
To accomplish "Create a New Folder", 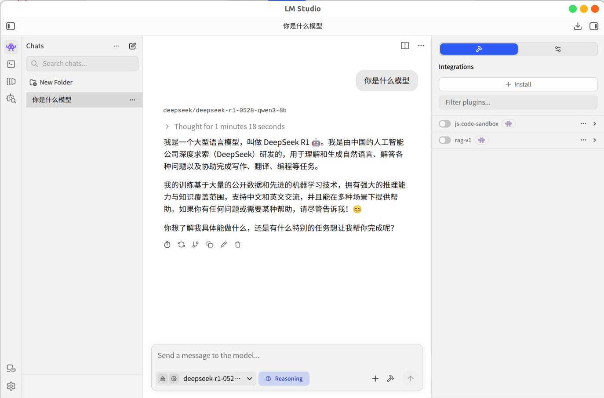I will [51, 83].
